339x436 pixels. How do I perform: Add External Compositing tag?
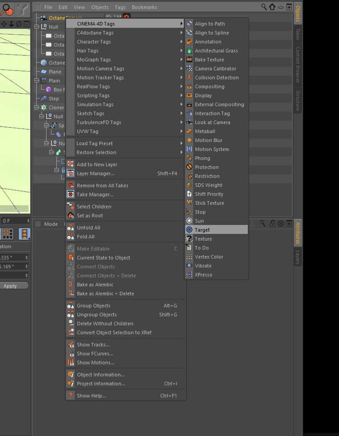pyautogui.click(x=216, y=104)
